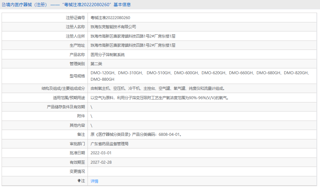Select registrant name 珠海东亮智能技术有限公司
This screenshot has width=320, height=188.
point(113,27)
